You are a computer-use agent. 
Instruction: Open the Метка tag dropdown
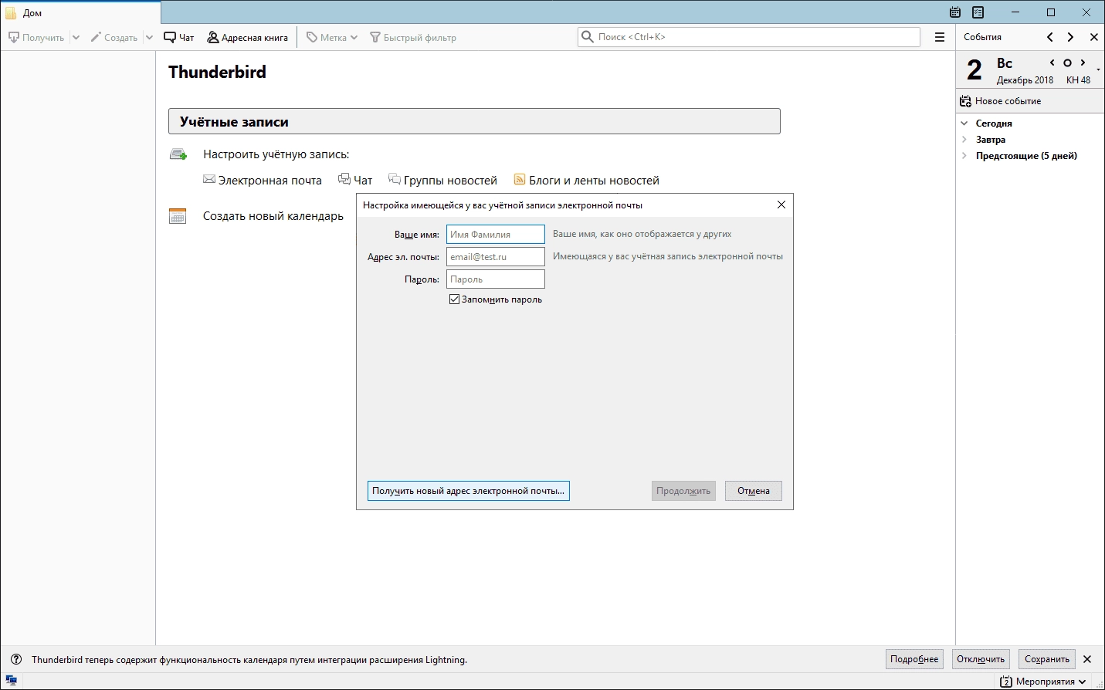[332, 37]
